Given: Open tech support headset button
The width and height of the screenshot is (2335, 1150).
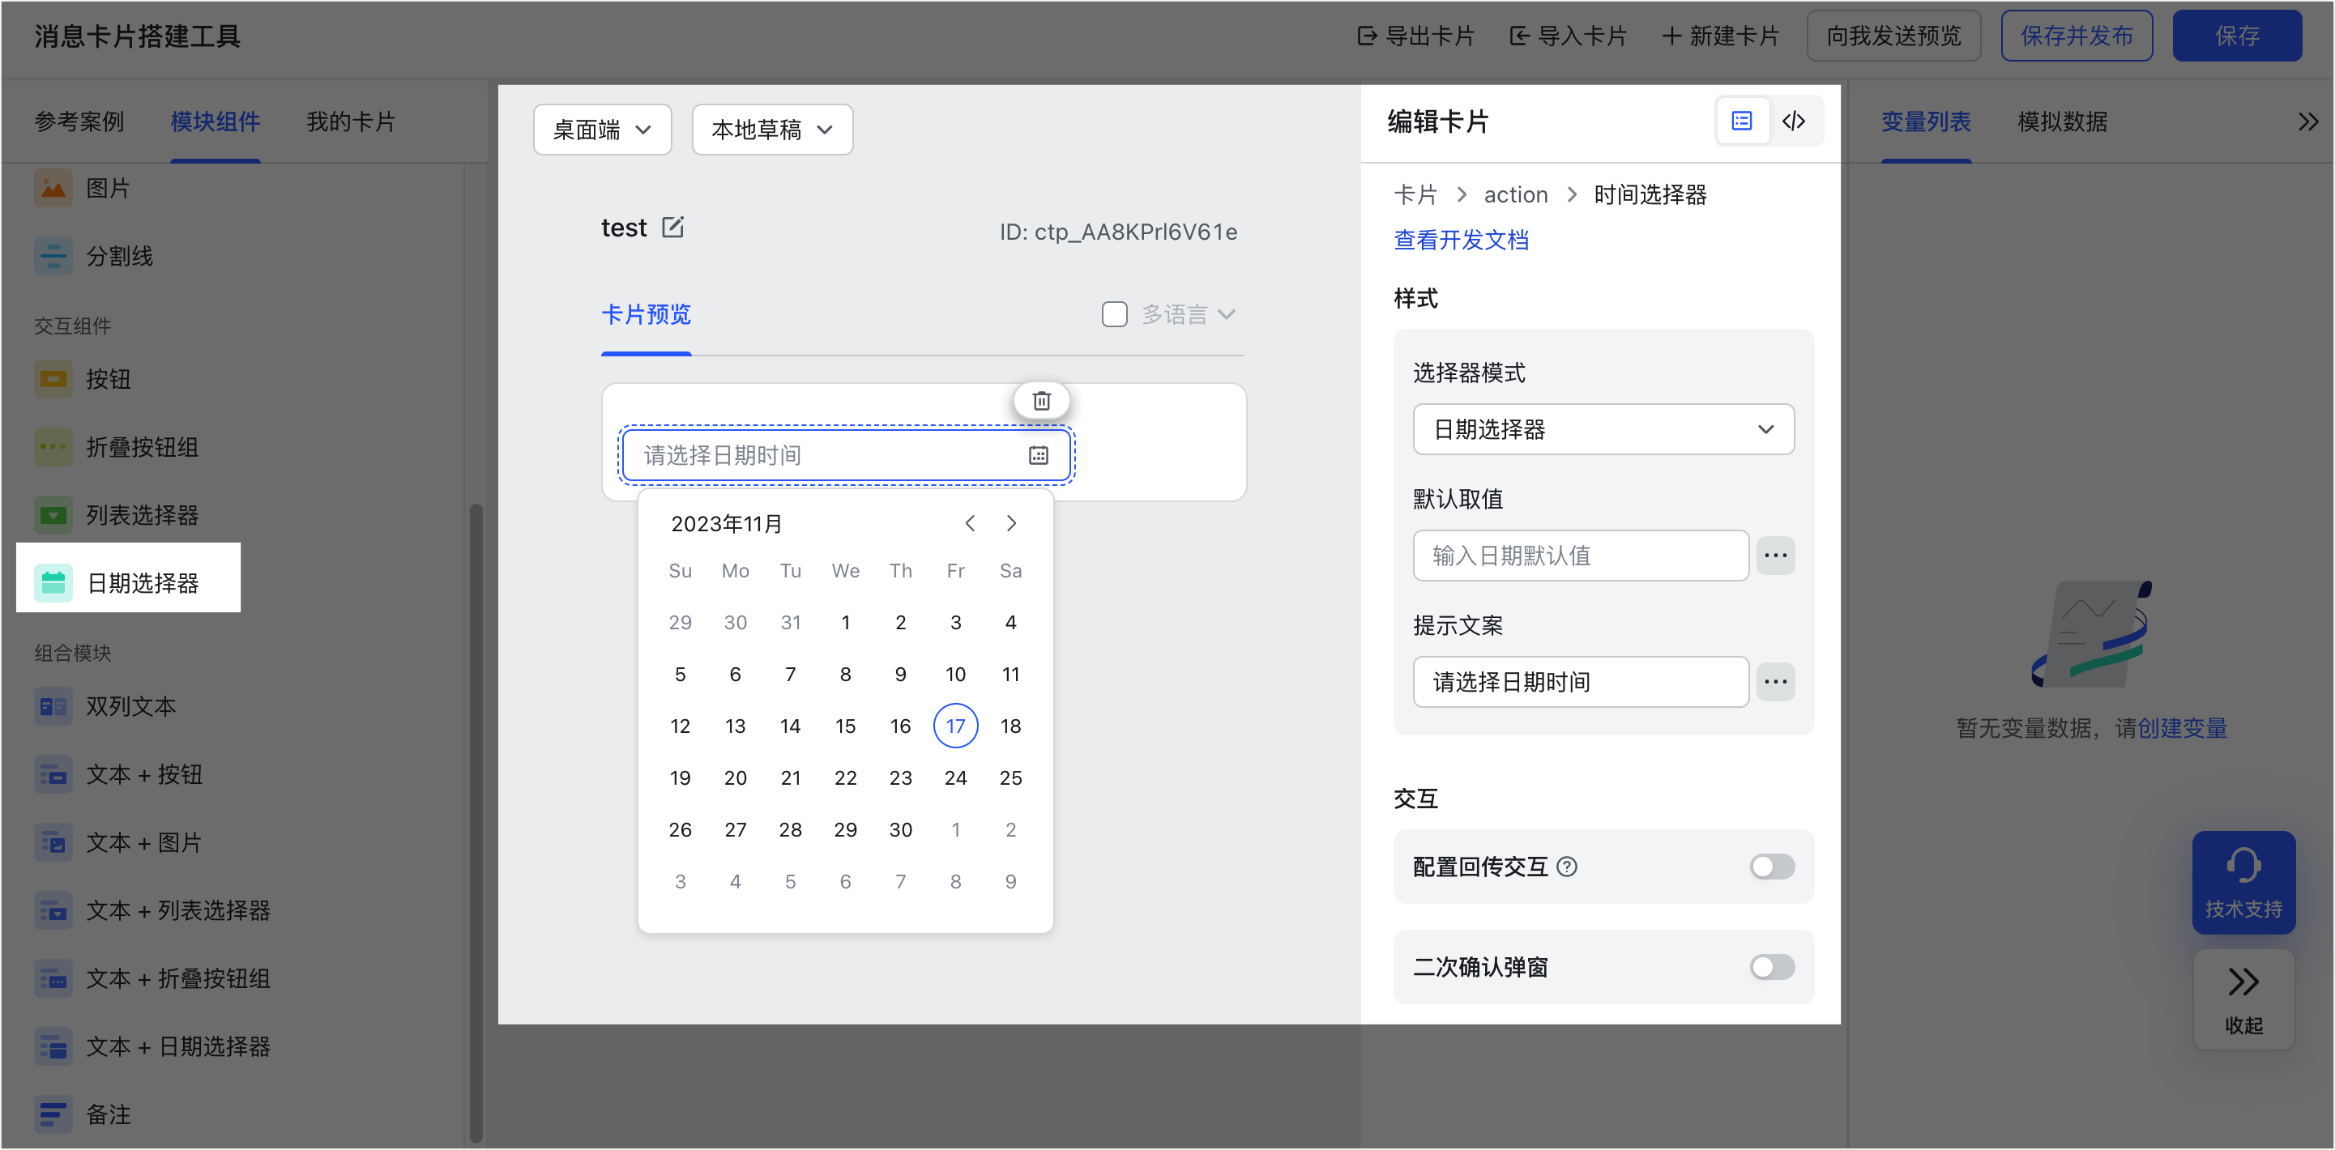Looking at the screenshot, I should pos(2243,882).
